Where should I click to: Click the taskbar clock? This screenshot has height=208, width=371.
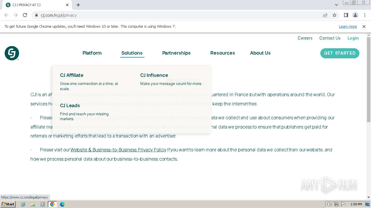356,204
